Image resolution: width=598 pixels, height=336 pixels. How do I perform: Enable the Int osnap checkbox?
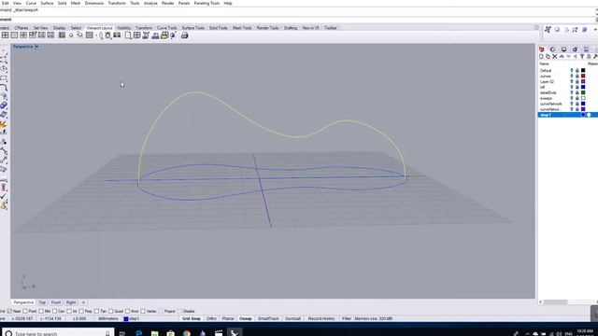[69, 311]
